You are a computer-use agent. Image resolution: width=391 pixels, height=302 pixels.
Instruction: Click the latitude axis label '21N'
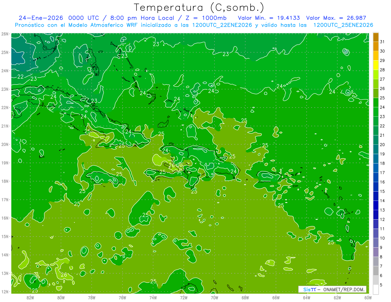(5, 126)
